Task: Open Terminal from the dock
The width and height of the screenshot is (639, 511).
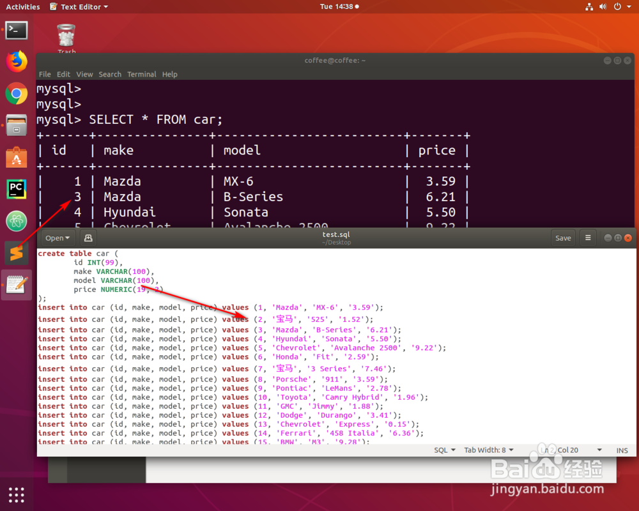Action: coord(17,31)
